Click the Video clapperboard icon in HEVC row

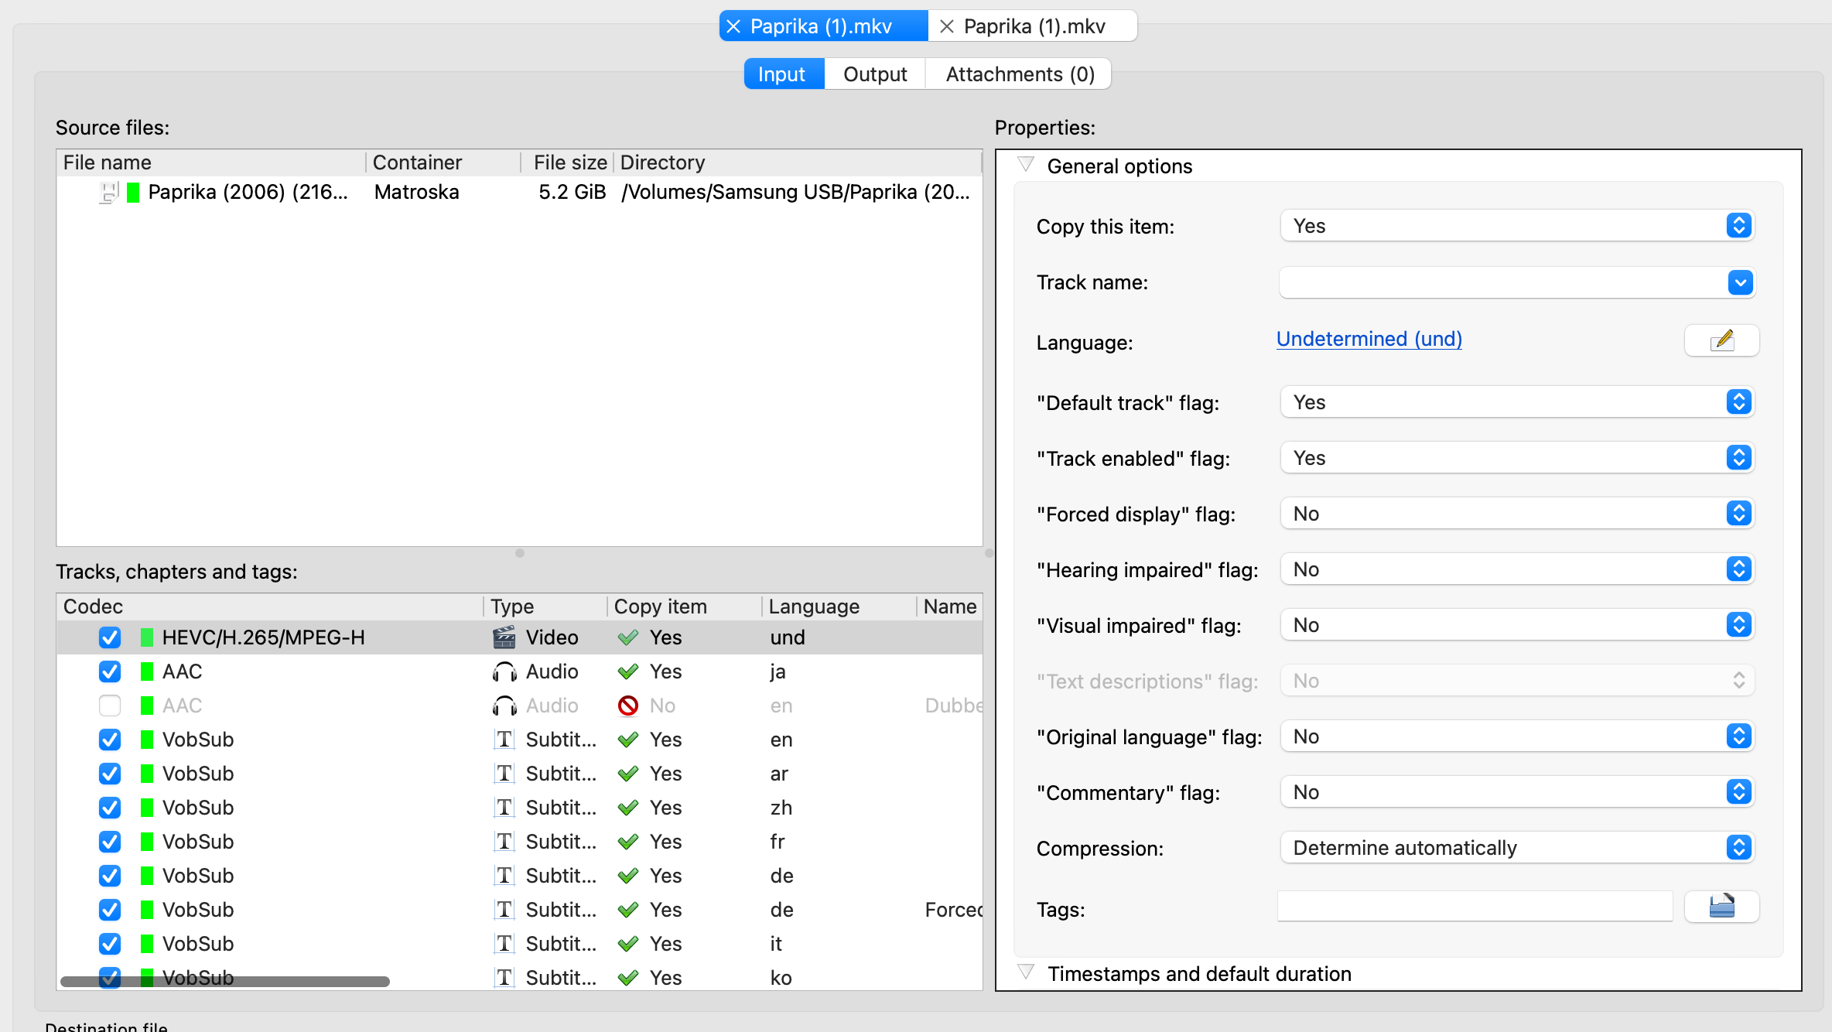coord(504,637)
